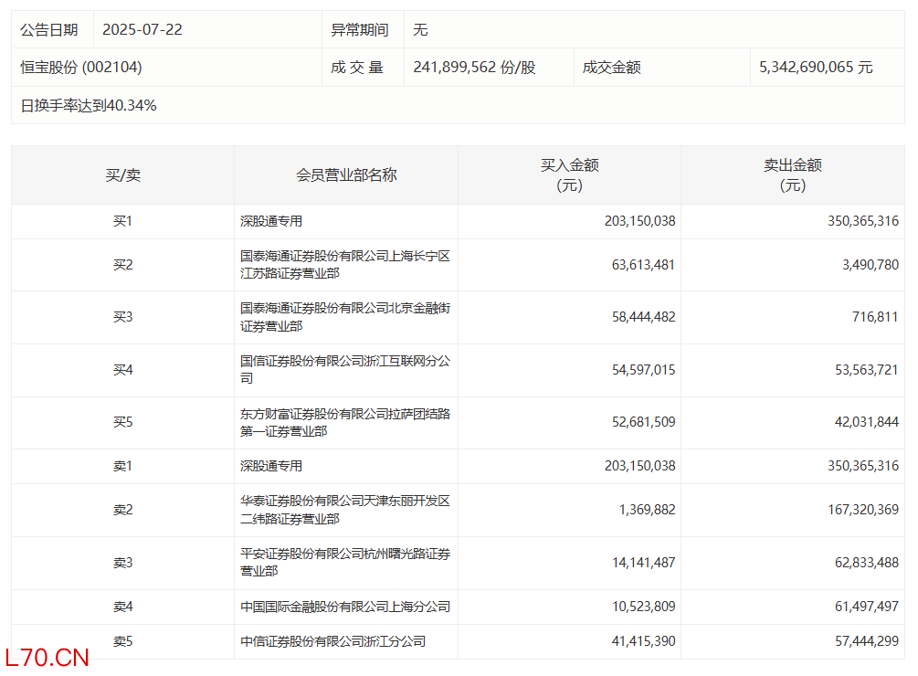Open 平安证券杭州曙光路证券营业部
Viewport: 918px width, 676px height.
pos(345,563)
